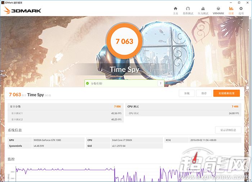Click the 45.56 FPS value

click(x=116, y=113)
